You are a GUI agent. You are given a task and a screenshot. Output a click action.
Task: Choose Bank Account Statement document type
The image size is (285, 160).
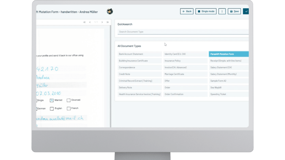coord(139,54)
